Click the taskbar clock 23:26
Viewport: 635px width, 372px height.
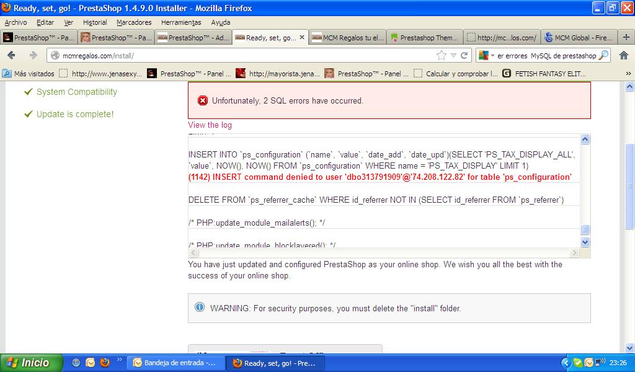(x=618, y=363)
